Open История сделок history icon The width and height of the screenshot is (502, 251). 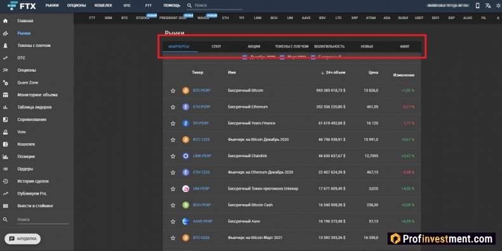(x=6, y=181)
